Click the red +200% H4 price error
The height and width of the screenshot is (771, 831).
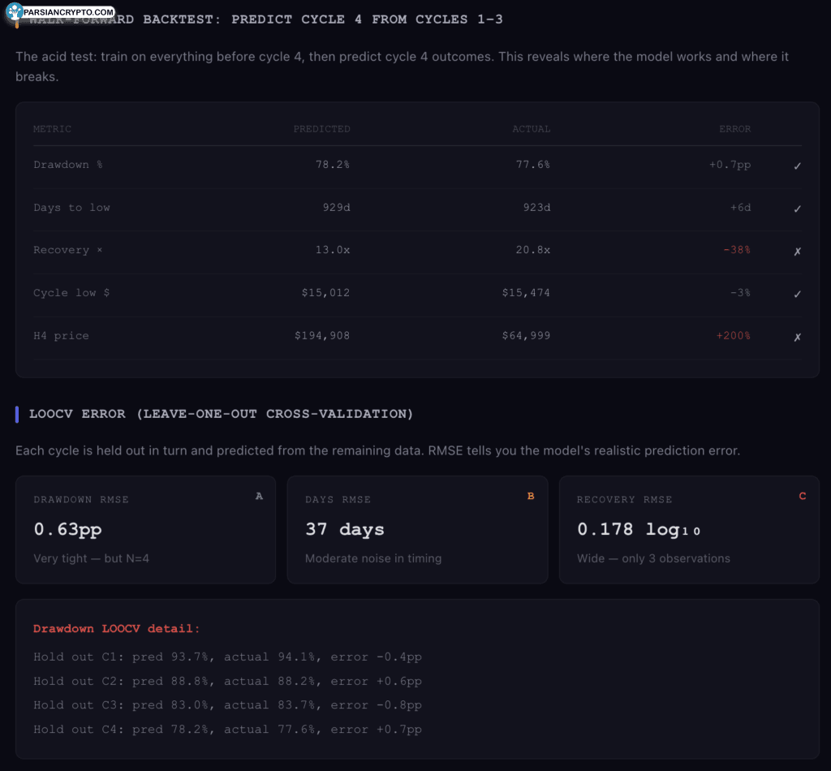[733, 336]
